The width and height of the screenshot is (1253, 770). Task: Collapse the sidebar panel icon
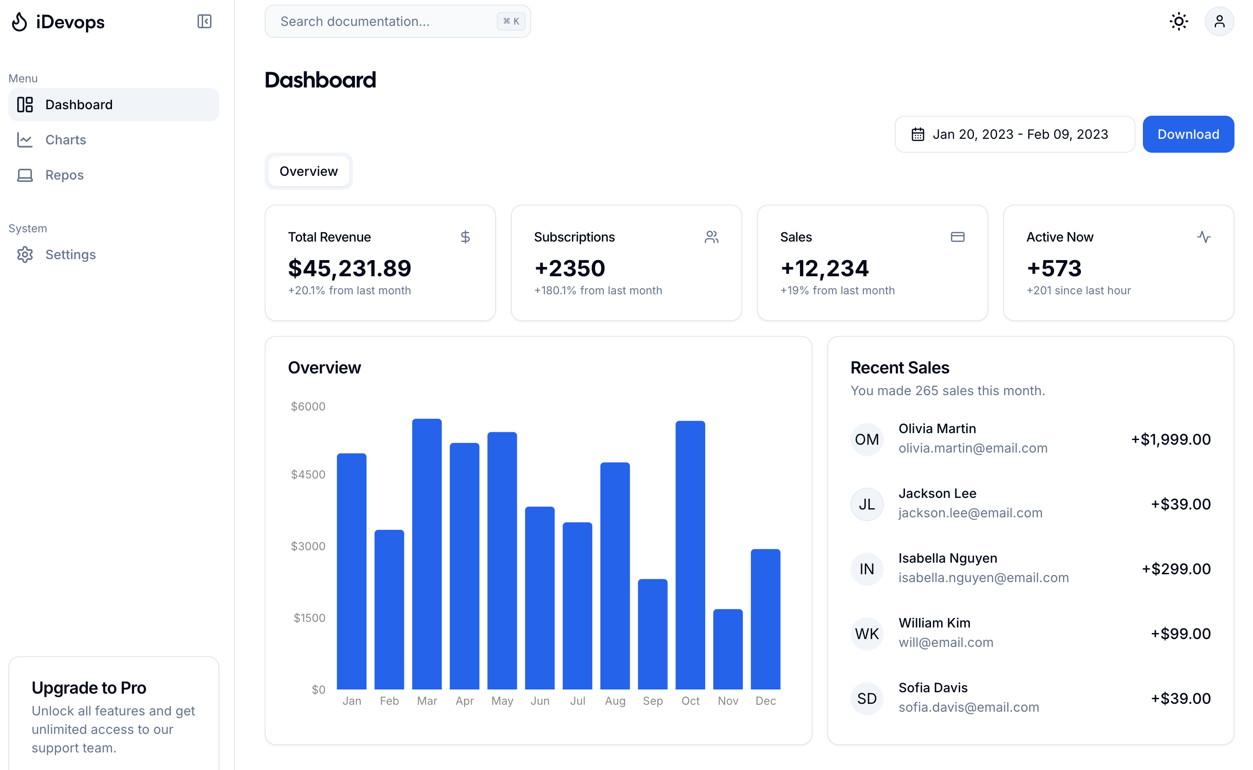[204, 21]
